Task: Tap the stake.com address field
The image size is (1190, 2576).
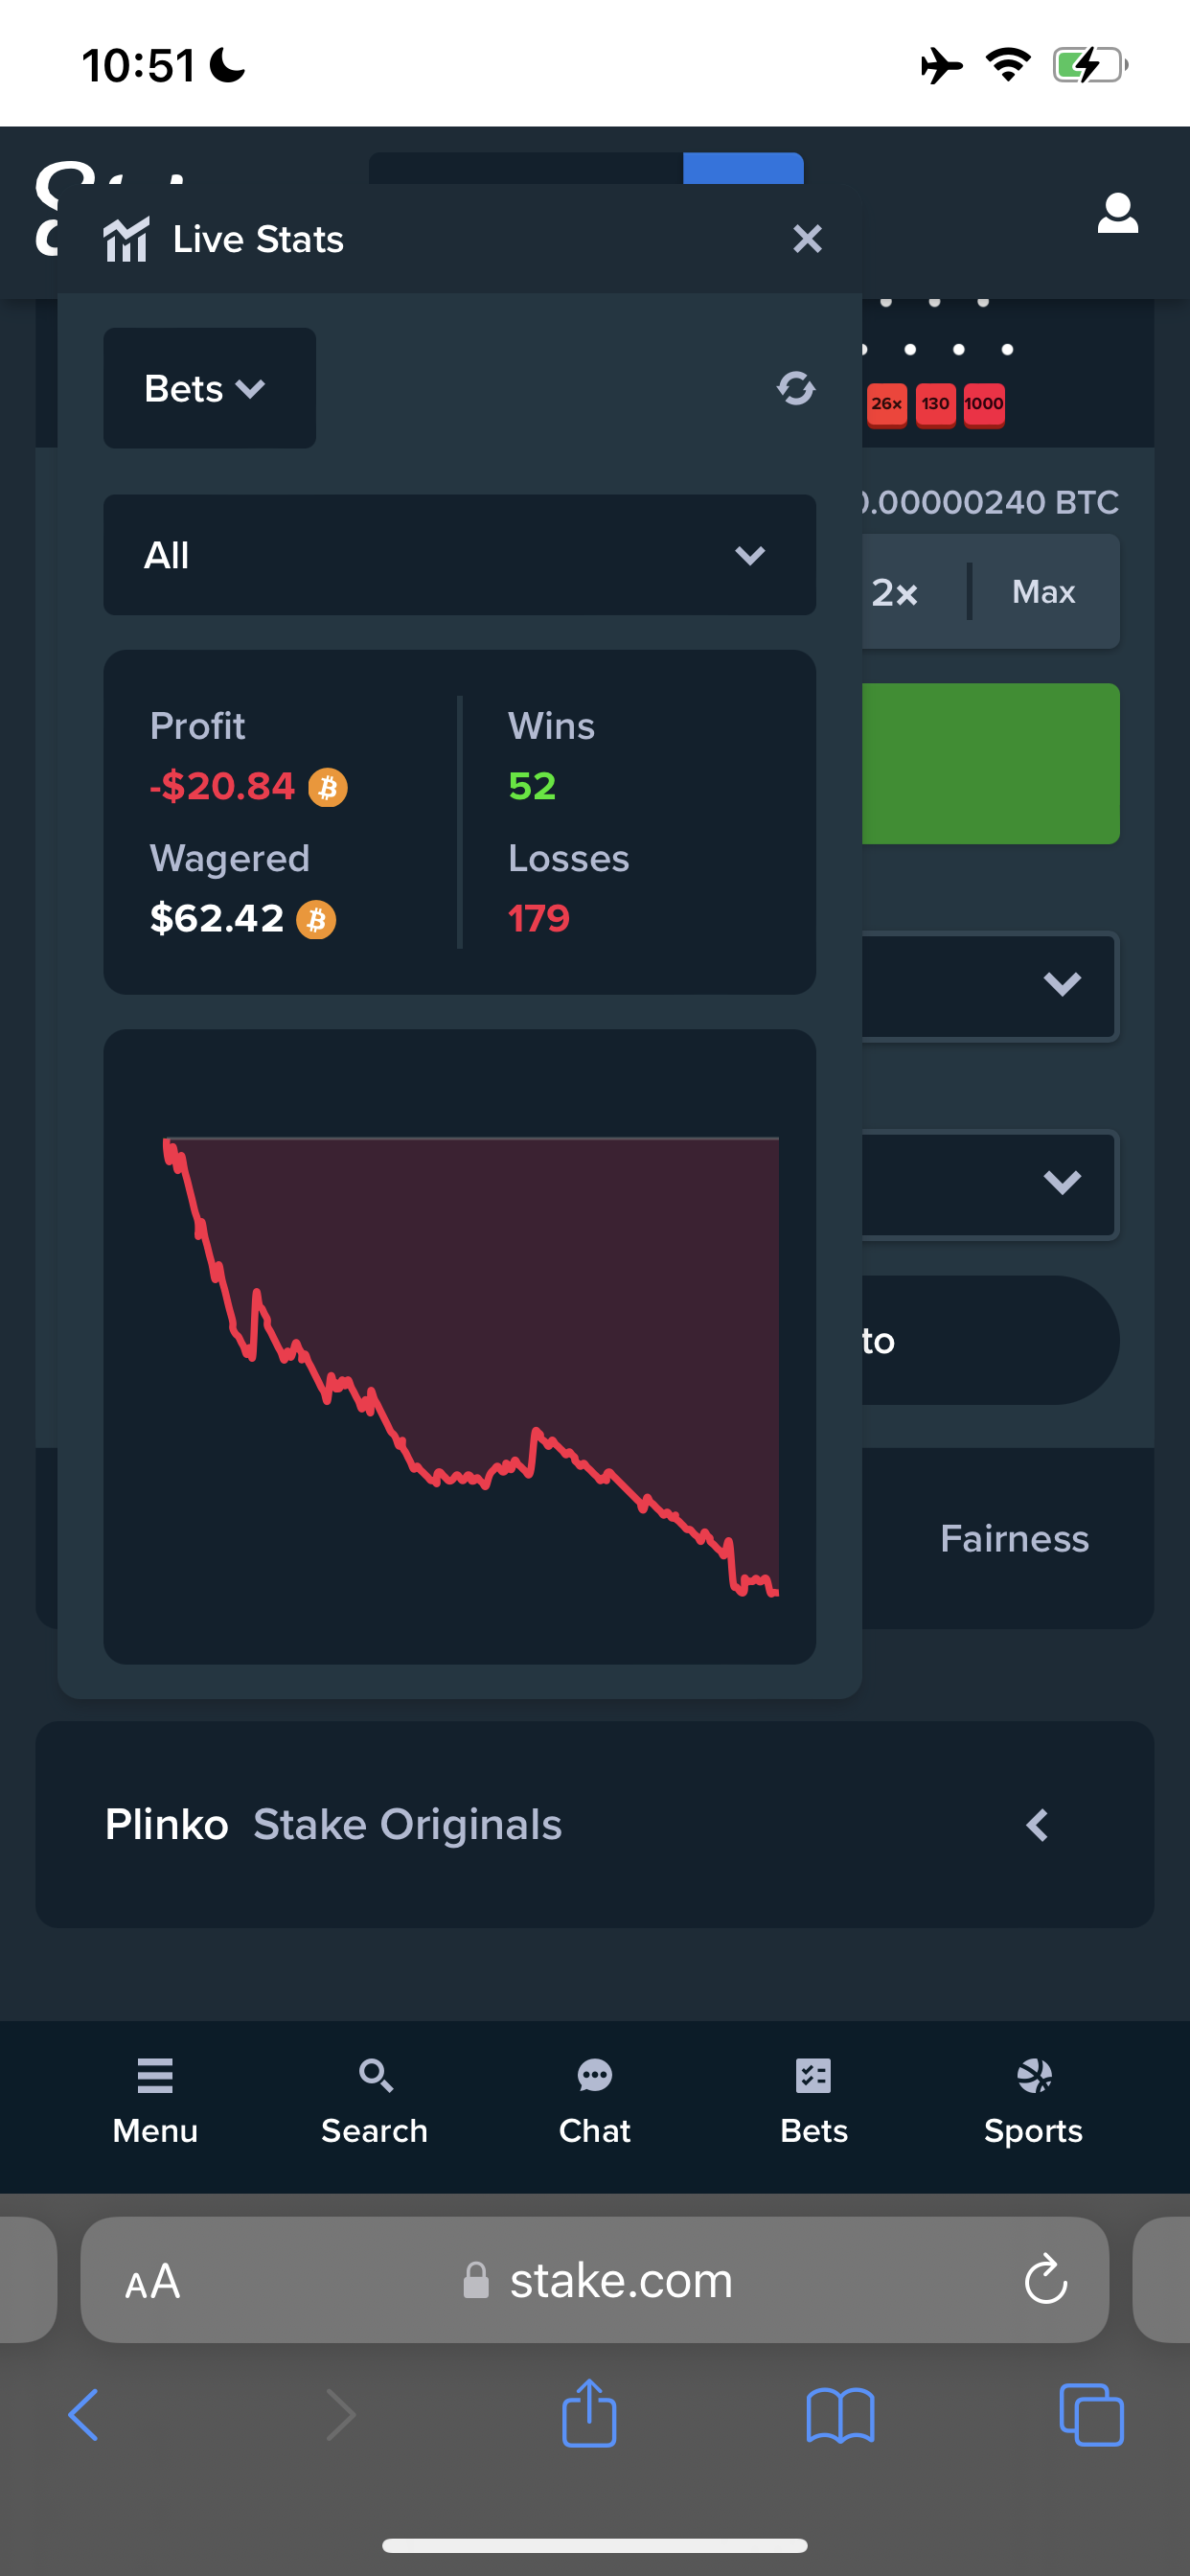Action: tap(595, 2279)
